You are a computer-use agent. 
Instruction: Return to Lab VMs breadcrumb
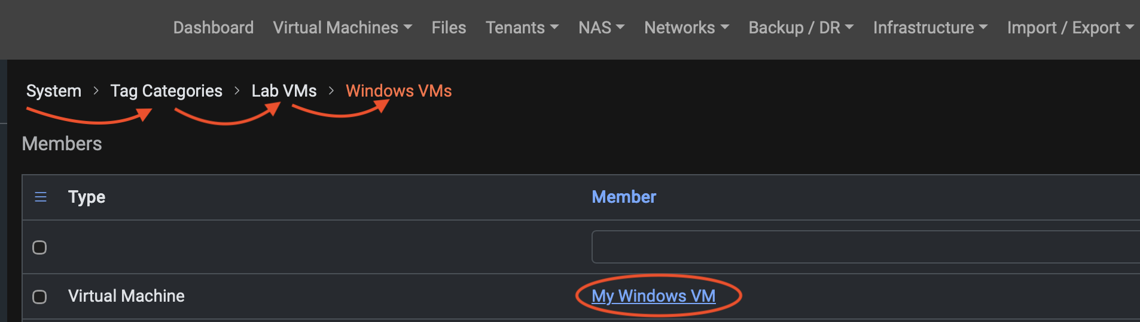point(284,91)
